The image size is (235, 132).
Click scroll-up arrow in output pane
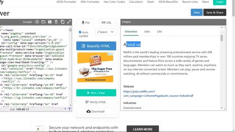221,27
